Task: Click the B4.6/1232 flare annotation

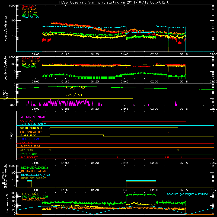Action: [75, 88]
